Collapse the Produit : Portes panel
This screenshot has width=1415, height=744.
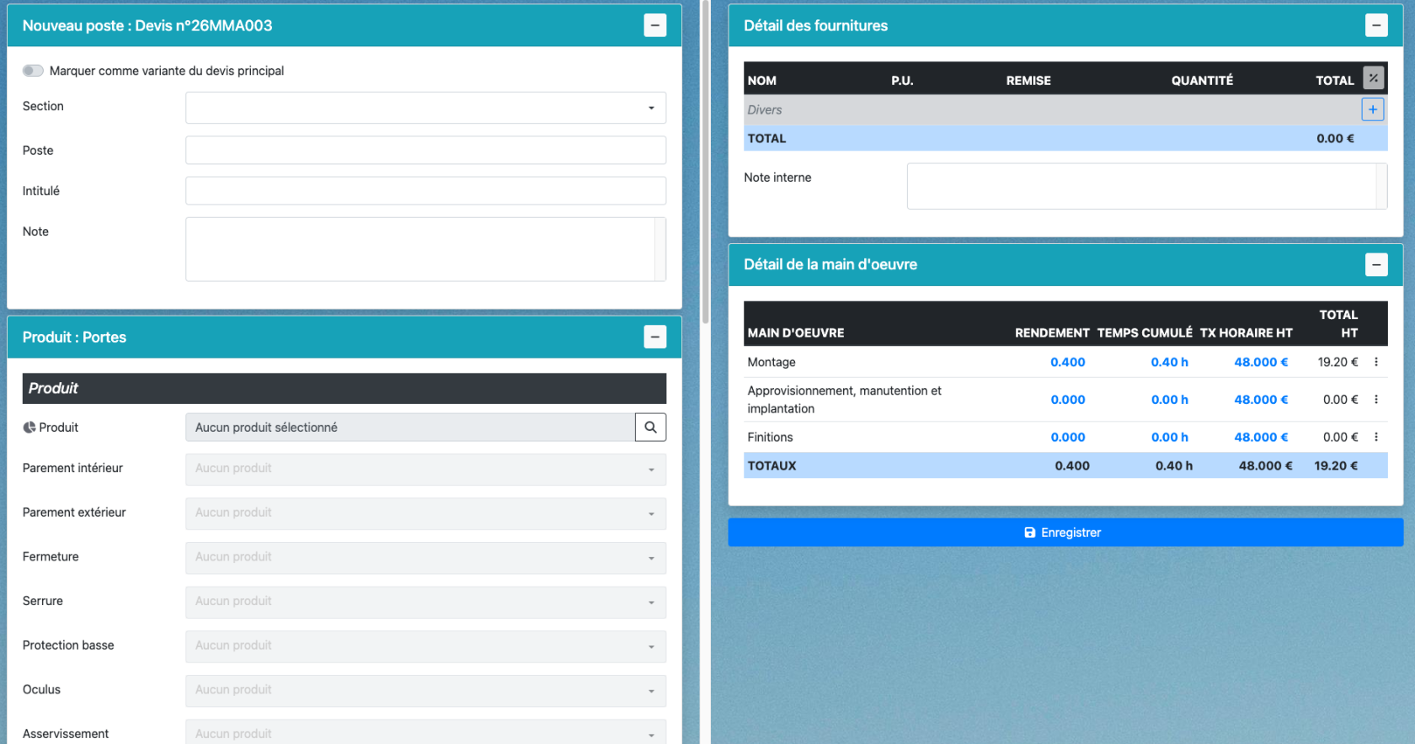pyautogui.click(x=654, y=337)
